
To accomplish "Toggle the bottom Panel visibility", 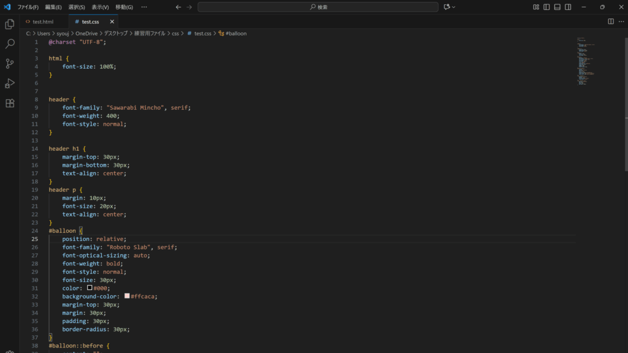I will click(557, 7).
